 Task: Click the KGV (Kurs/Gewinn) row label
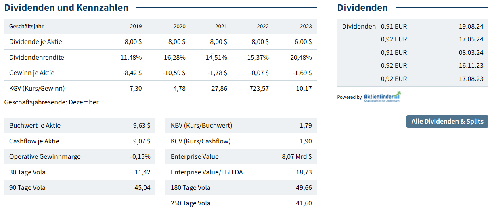click(37, 88)
